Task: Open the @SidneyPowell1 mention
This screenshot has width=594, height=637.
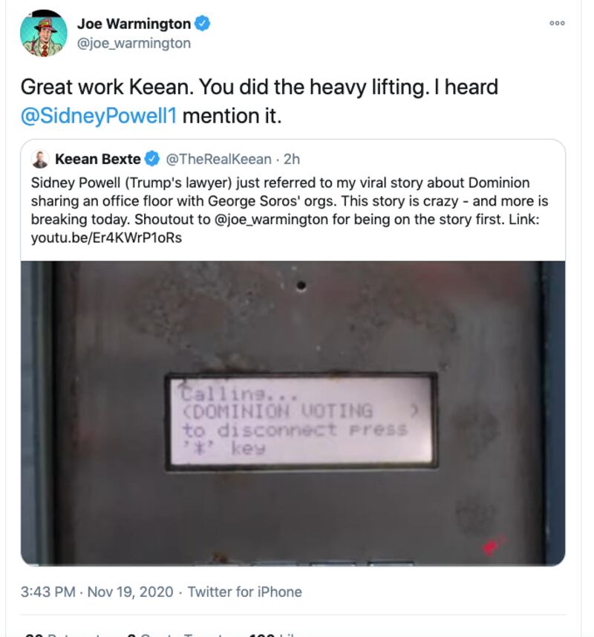Action: pos(99,117)
